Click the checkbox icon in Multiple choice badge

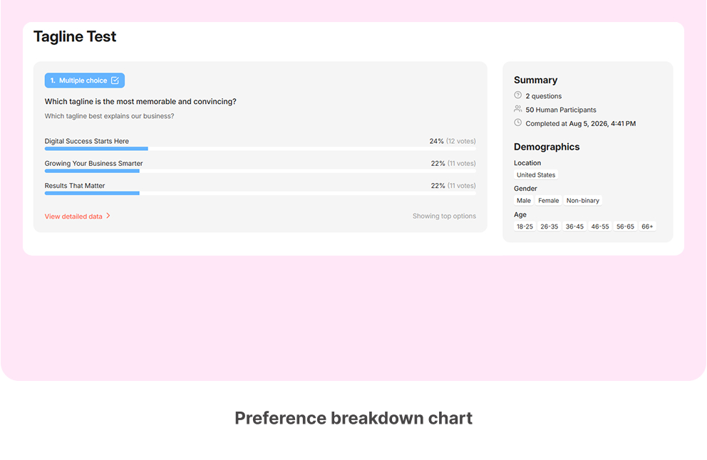point(115,80)
